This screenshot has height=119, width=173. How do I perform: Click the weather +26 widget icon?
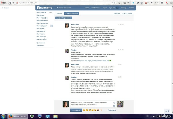127,3
